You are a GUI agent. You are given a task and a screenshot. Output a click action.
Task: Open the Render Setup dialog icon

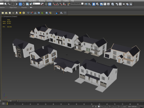coord(117,4)
